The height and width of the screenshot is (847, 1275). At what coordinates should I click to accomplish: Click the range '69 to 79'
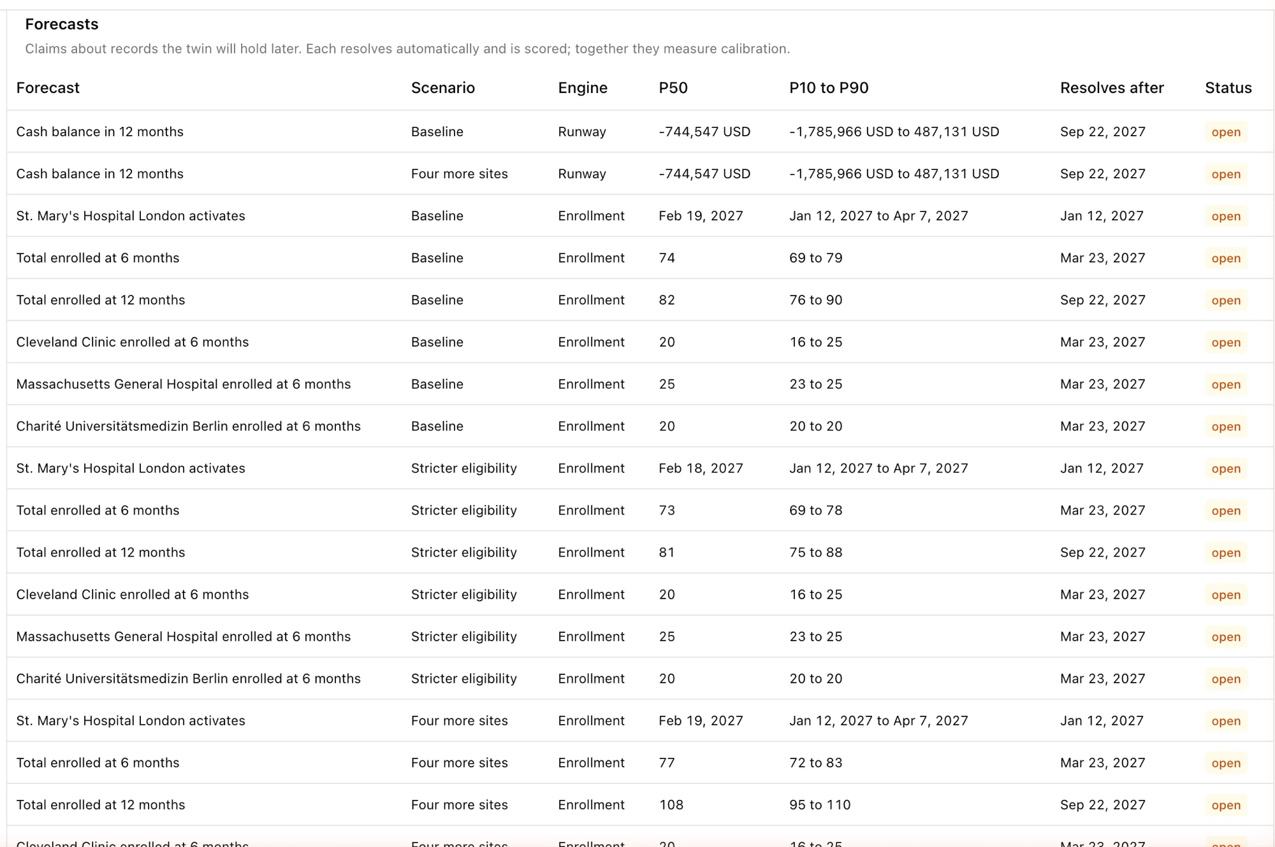tap(816, 258)
